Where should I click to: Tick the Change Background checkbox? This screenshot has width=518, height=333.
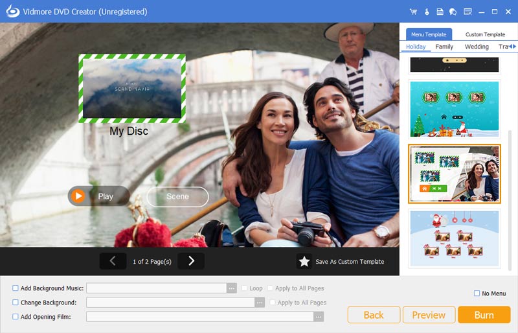pyautogui.click(x=16, y=303)
